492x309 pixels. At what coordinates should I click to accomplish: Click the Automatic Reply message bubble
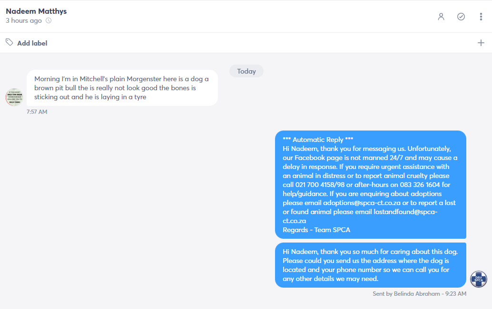tap(371, 185)
